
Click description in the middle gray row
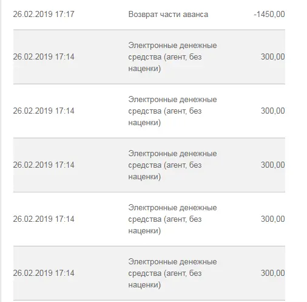[172, 165]
